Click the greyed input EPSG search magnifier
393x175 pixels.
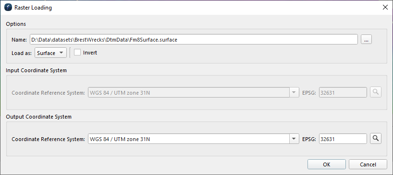(375, 92)
